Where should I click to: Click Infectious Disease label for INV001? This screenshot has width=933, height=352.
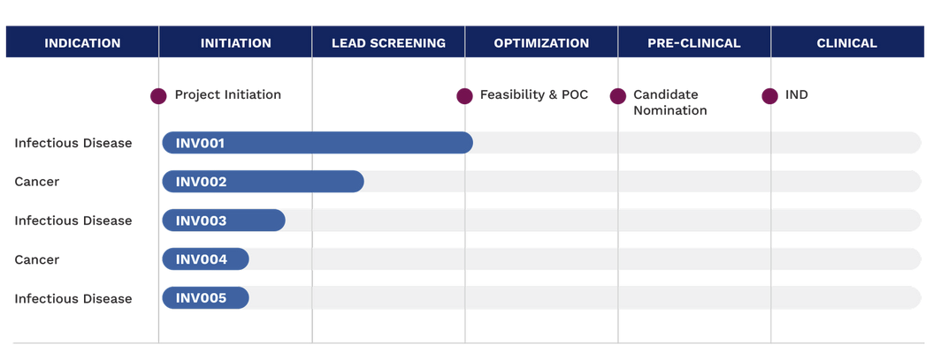(73, 143)
